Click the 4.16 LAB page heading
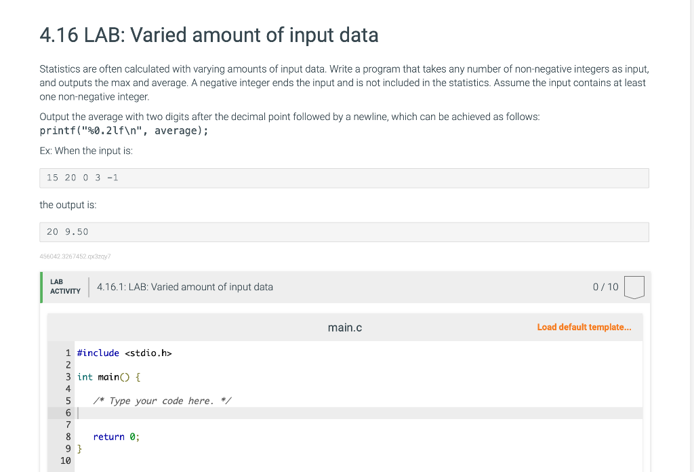The width and height of the screenshot is (694, 472). (x=209, y=35)
